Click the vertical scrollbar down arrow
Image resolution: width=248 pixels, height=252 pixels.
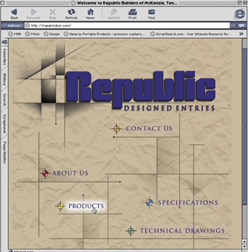tap(244, 247)
